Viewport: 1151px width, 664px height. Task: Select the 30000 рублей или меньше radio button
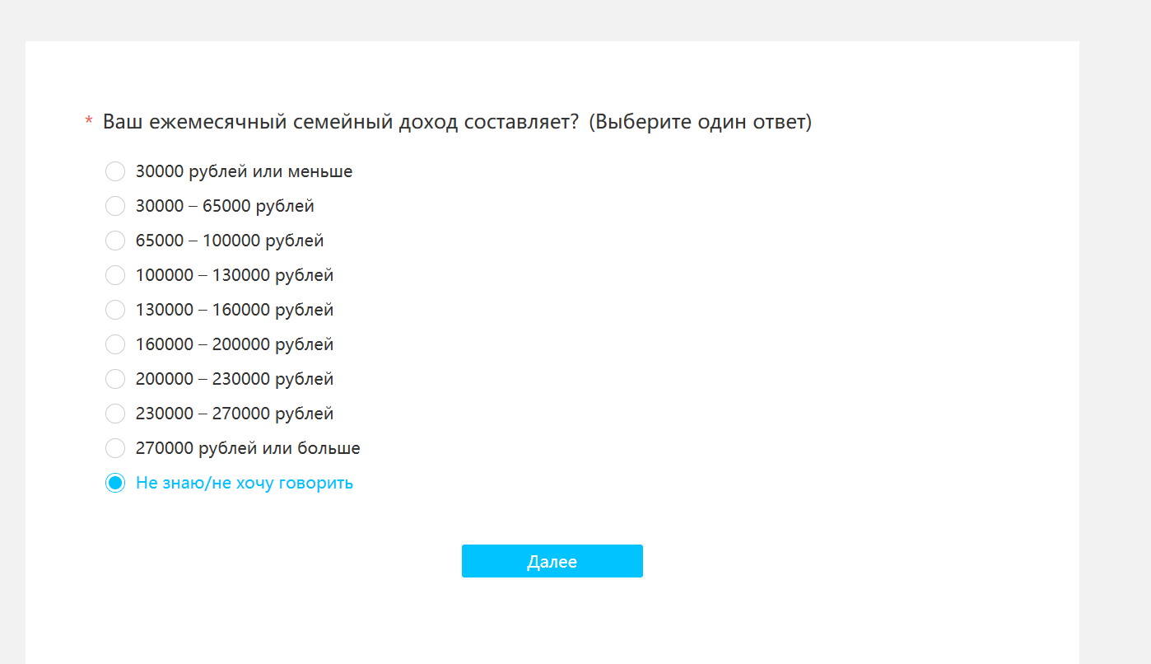click(x=115, y=171)
